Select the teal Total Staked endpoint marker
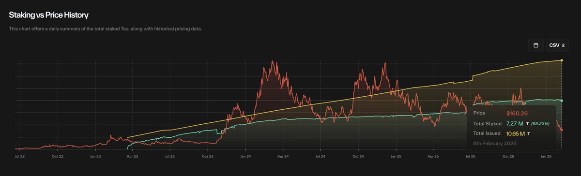581x176 pixels. pyautogui.click(x=562, y=101)
